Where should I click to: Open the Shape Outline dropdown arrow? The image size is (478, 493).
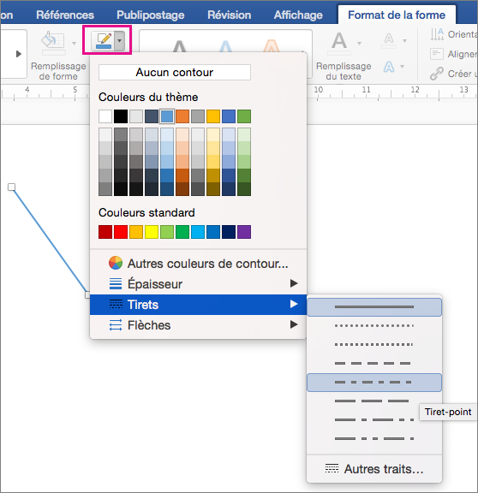[120, 41]
